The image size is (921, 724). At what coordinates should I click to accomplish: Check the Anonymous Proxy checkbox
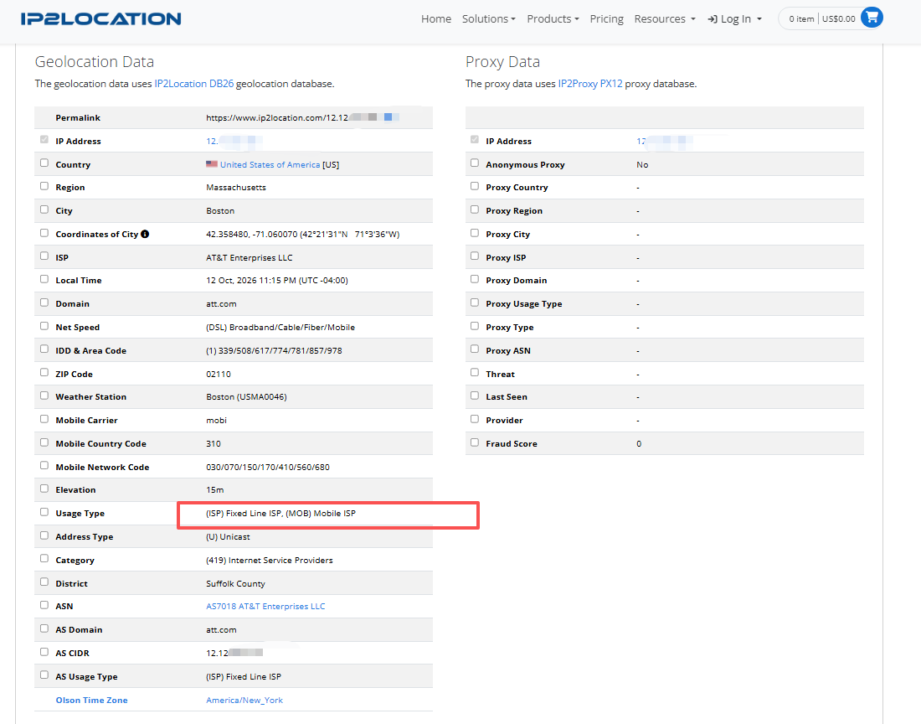pyautogui.click(x=475, y=163)
